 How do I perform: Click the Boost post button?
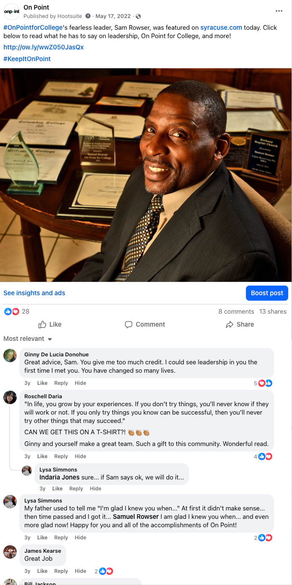pos(267,293)
